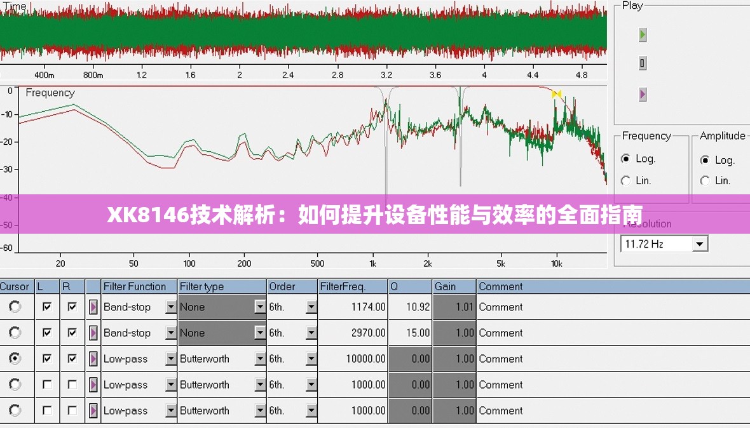Click the yellow cutoff marker on frequency graph
This screenshot has width=750, height=428.
click(556, 94)
